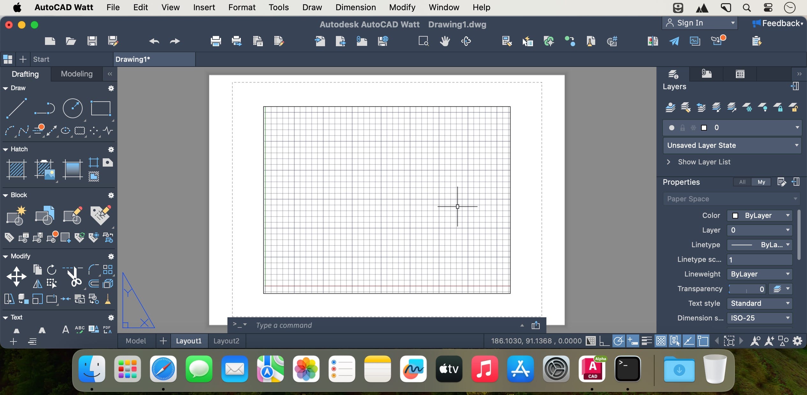Click the Plot printer icon
The width and height of the screenshot is (807, 395).
pos(216,41)
